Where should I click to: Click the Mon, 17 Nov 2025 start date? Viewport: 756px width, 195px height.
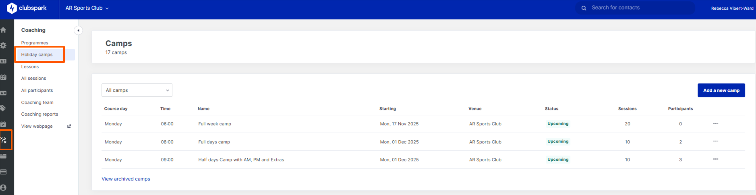pyautogui.click(x=399, y=124)
